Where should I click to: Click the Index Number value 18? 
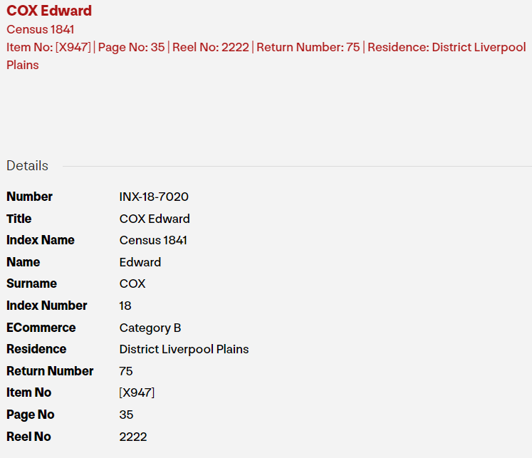pyautogui.click(x=125, y=306)
